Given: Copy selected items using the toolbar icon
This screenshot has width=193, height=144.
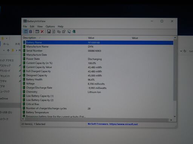Looking at the screenshot, I should [x=59, y=31].
